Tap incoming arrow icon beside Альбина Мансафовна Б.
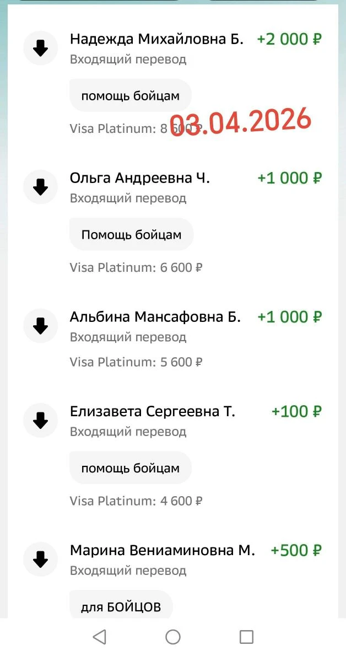 pos(41,326)
